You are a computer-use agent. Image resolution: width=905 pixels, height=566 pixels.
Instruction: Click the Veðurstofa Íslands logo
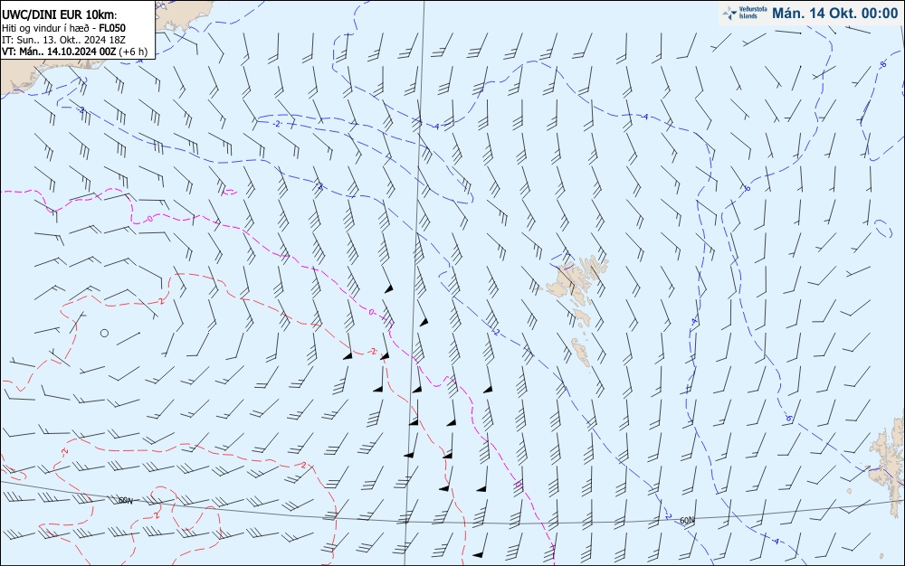click(745, 13)
